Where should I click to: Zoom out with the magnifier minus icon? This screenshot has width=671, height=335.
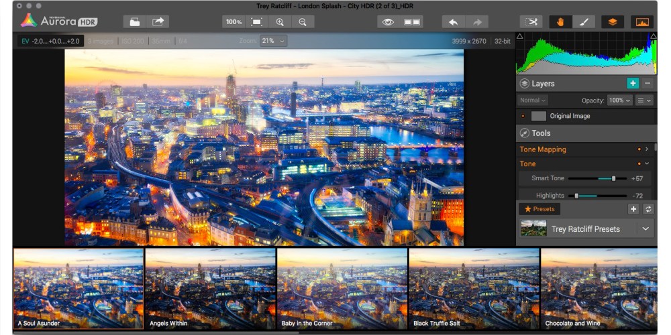(x=303, y=21)
